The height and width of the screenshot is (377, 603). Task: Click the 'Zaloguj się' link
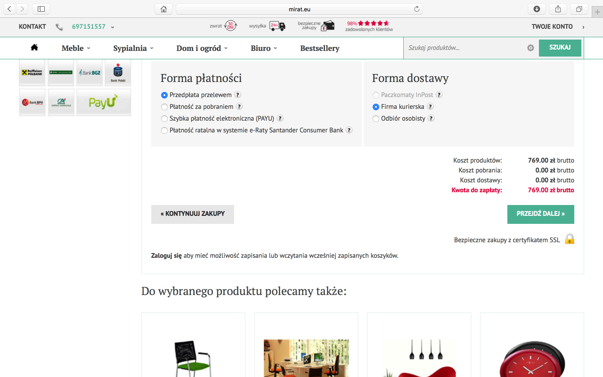pyautogui.click(x=164, y=255)
